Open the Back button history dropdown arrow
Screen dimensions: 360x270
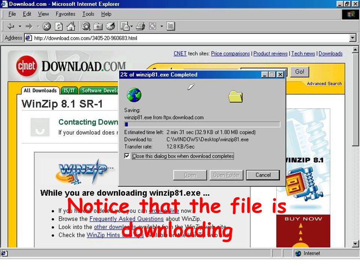(x=20, y=26)
